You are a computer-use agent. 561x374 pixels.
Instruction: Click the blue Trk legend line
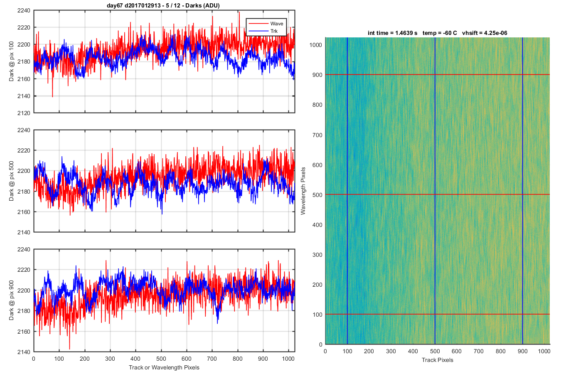(258, 31)
